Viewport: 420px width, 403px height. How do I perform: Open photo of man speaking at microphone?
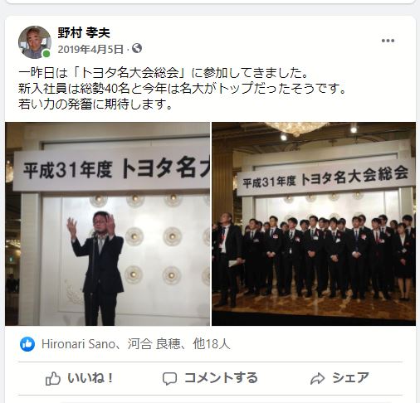coord(107,224)
